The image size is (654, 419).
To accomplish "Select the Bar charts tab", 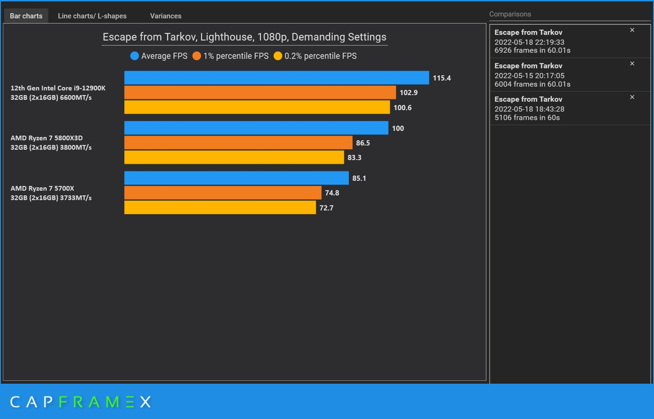I will 26,16.
